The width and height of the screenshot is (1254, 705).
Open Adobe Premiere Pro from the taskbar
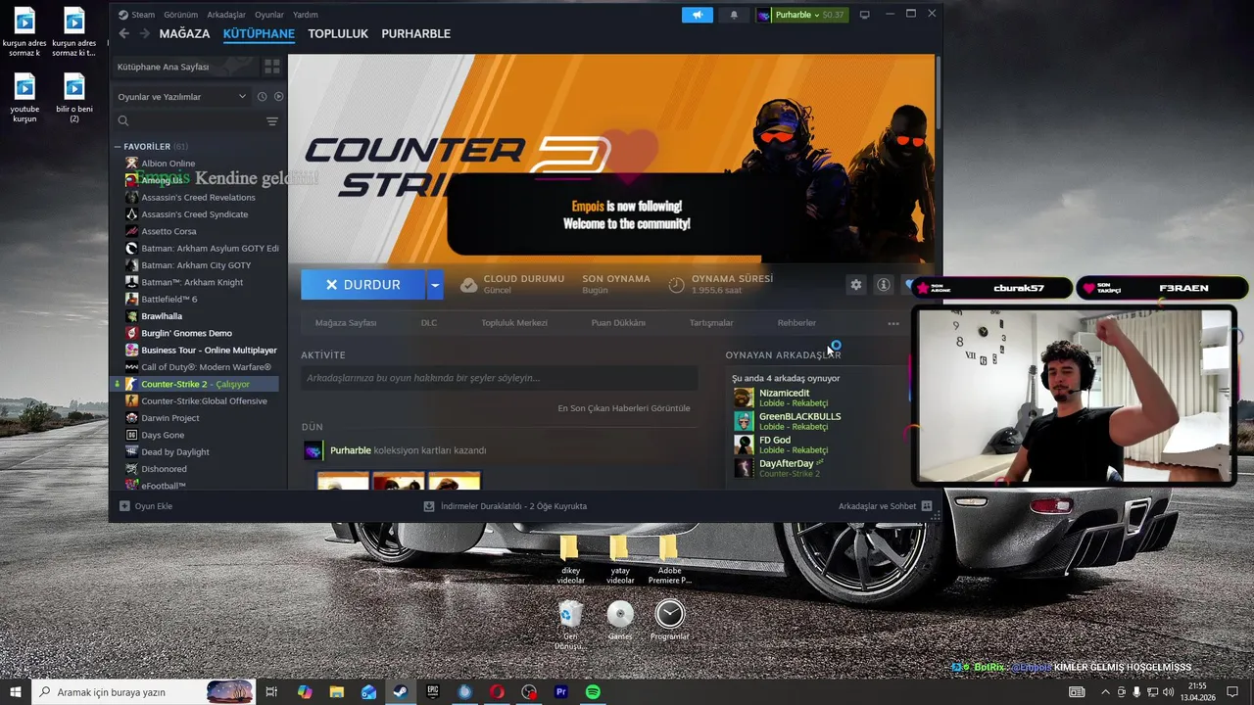561,692
